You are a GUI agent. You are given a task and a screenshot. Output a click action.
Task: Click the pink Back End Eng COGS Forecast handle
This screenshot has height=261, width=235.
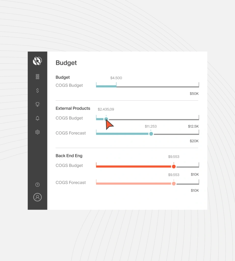click(174, 184)
